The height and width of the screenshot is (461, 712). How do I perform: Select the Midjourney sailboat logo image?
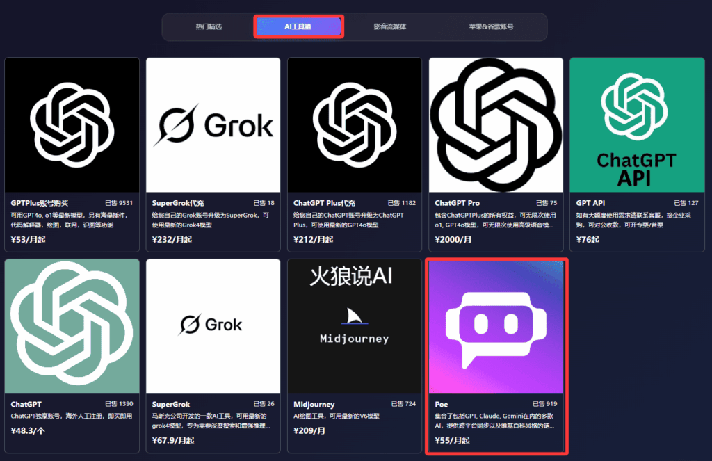tap(355, 325)
